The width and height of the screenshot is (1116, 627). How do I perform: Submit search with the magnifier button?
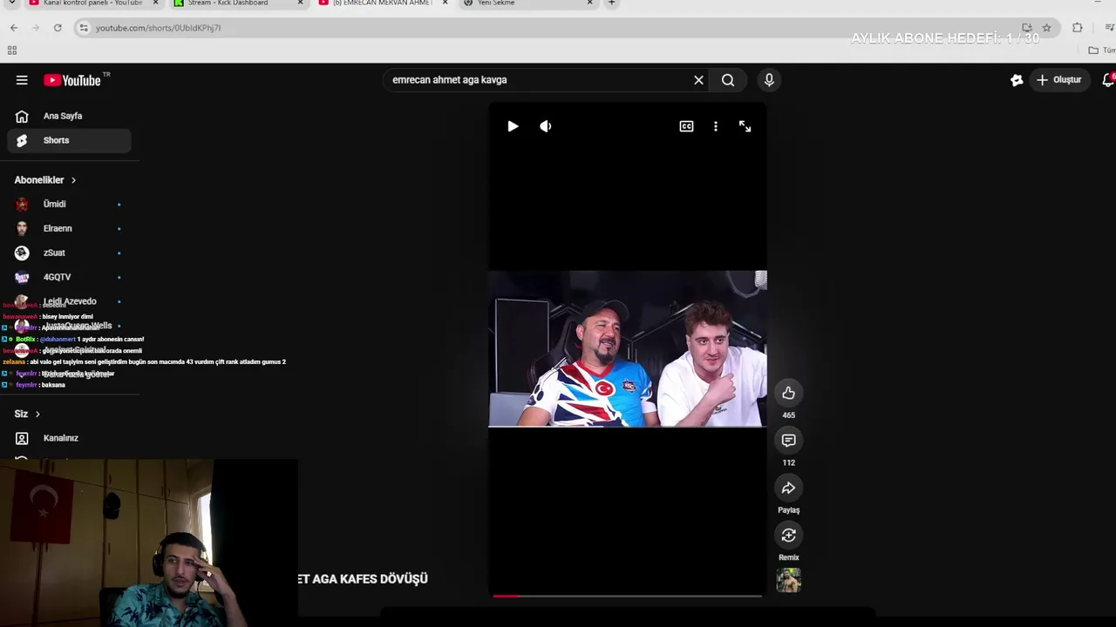coord(728,80)
